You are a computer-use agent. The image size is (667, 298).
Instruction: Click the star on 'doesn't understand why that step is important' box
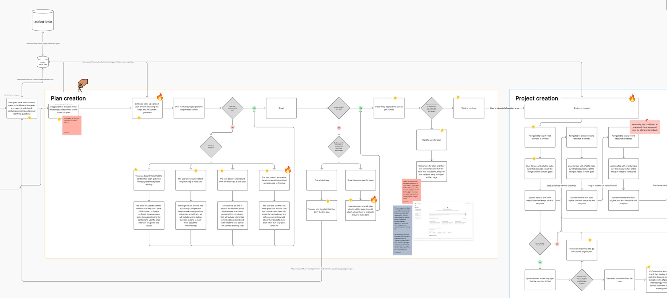(x=196, y=171)
